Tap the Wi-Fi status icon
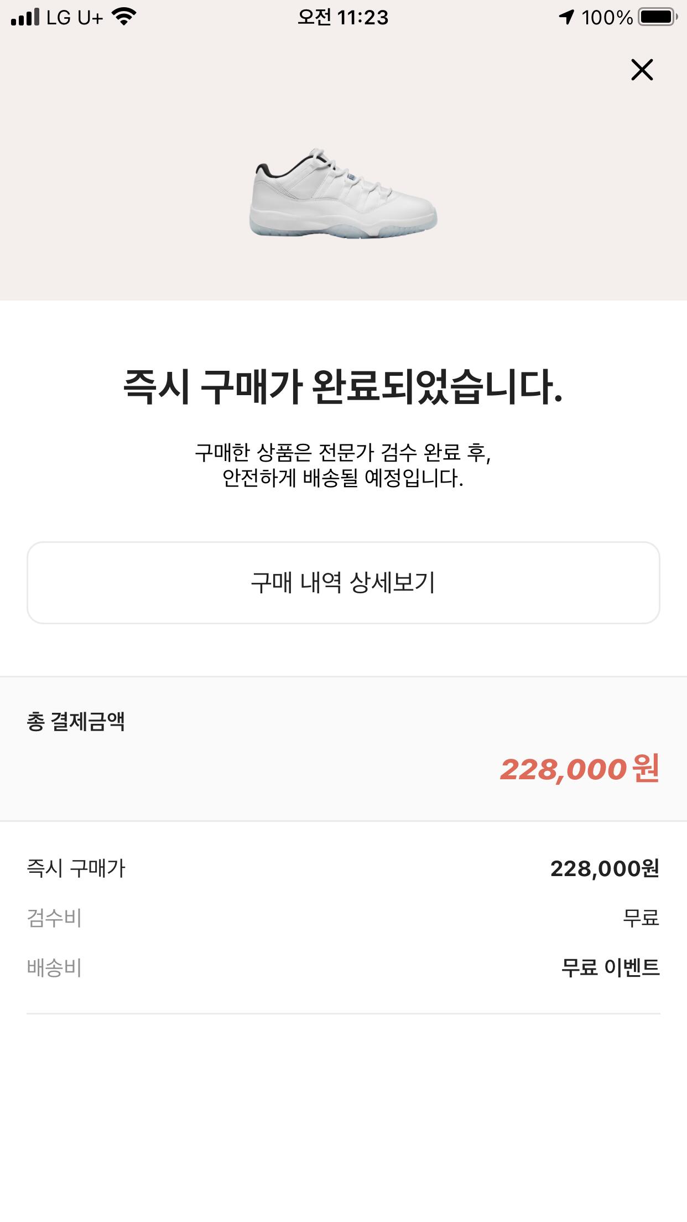687x1222 pixels. click(124, 17)
